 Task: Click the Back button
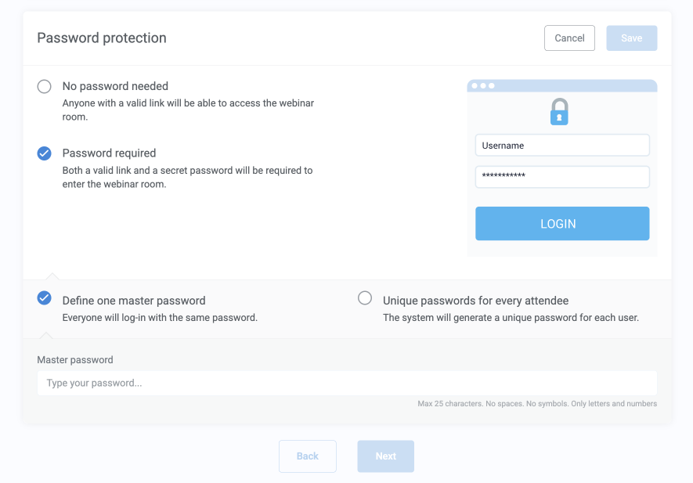click(307, 456)
